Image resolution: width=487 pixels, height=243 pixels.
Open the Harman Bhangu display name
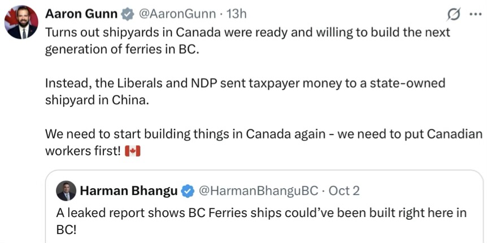(x=129, y=191)
